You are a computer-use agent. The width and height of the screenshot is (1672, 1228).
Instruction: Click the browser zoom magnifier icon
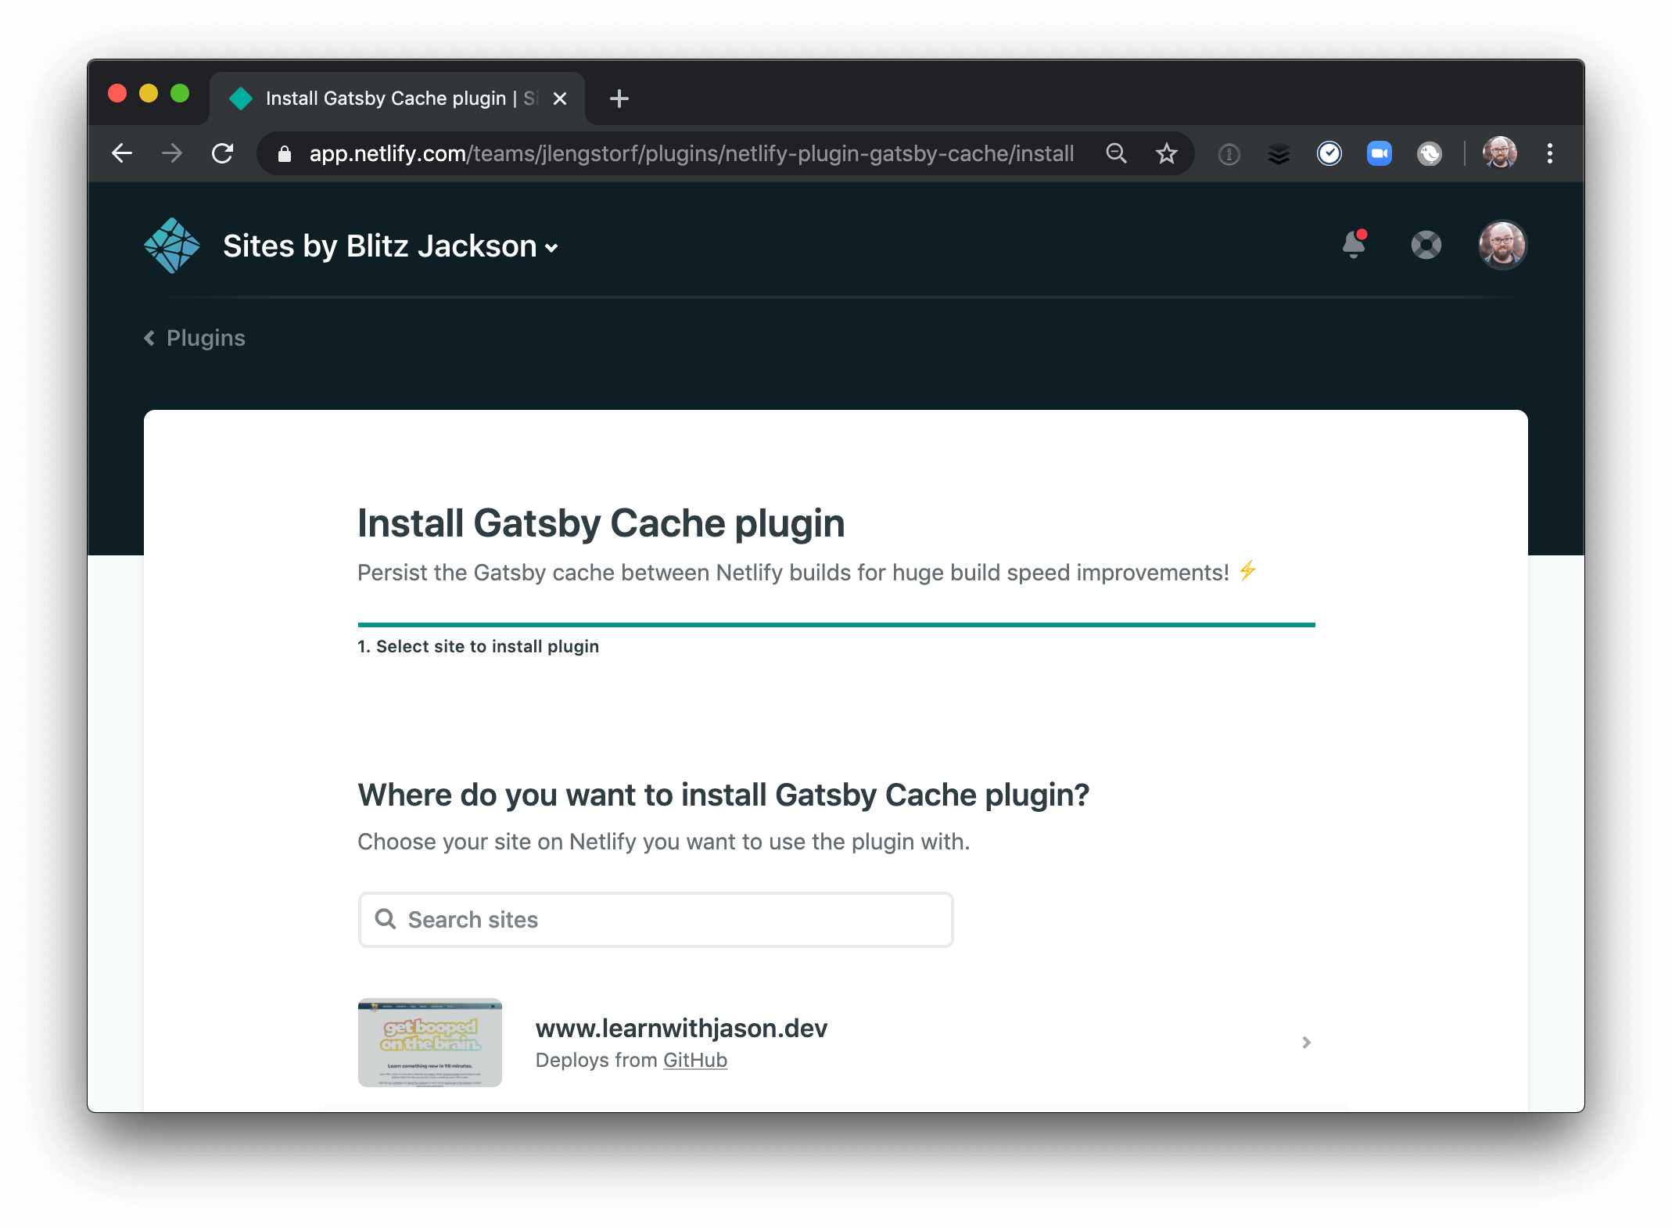(x=1116, y=153)
